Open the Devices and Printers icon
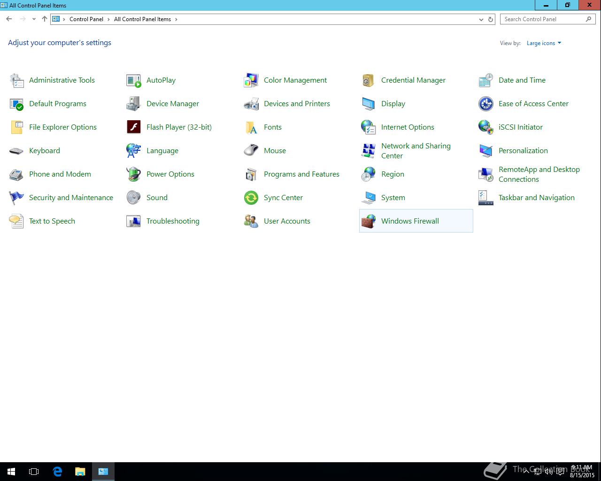This screenshot has width=601, height=481. pyautogui.click(x=251, y=104)
